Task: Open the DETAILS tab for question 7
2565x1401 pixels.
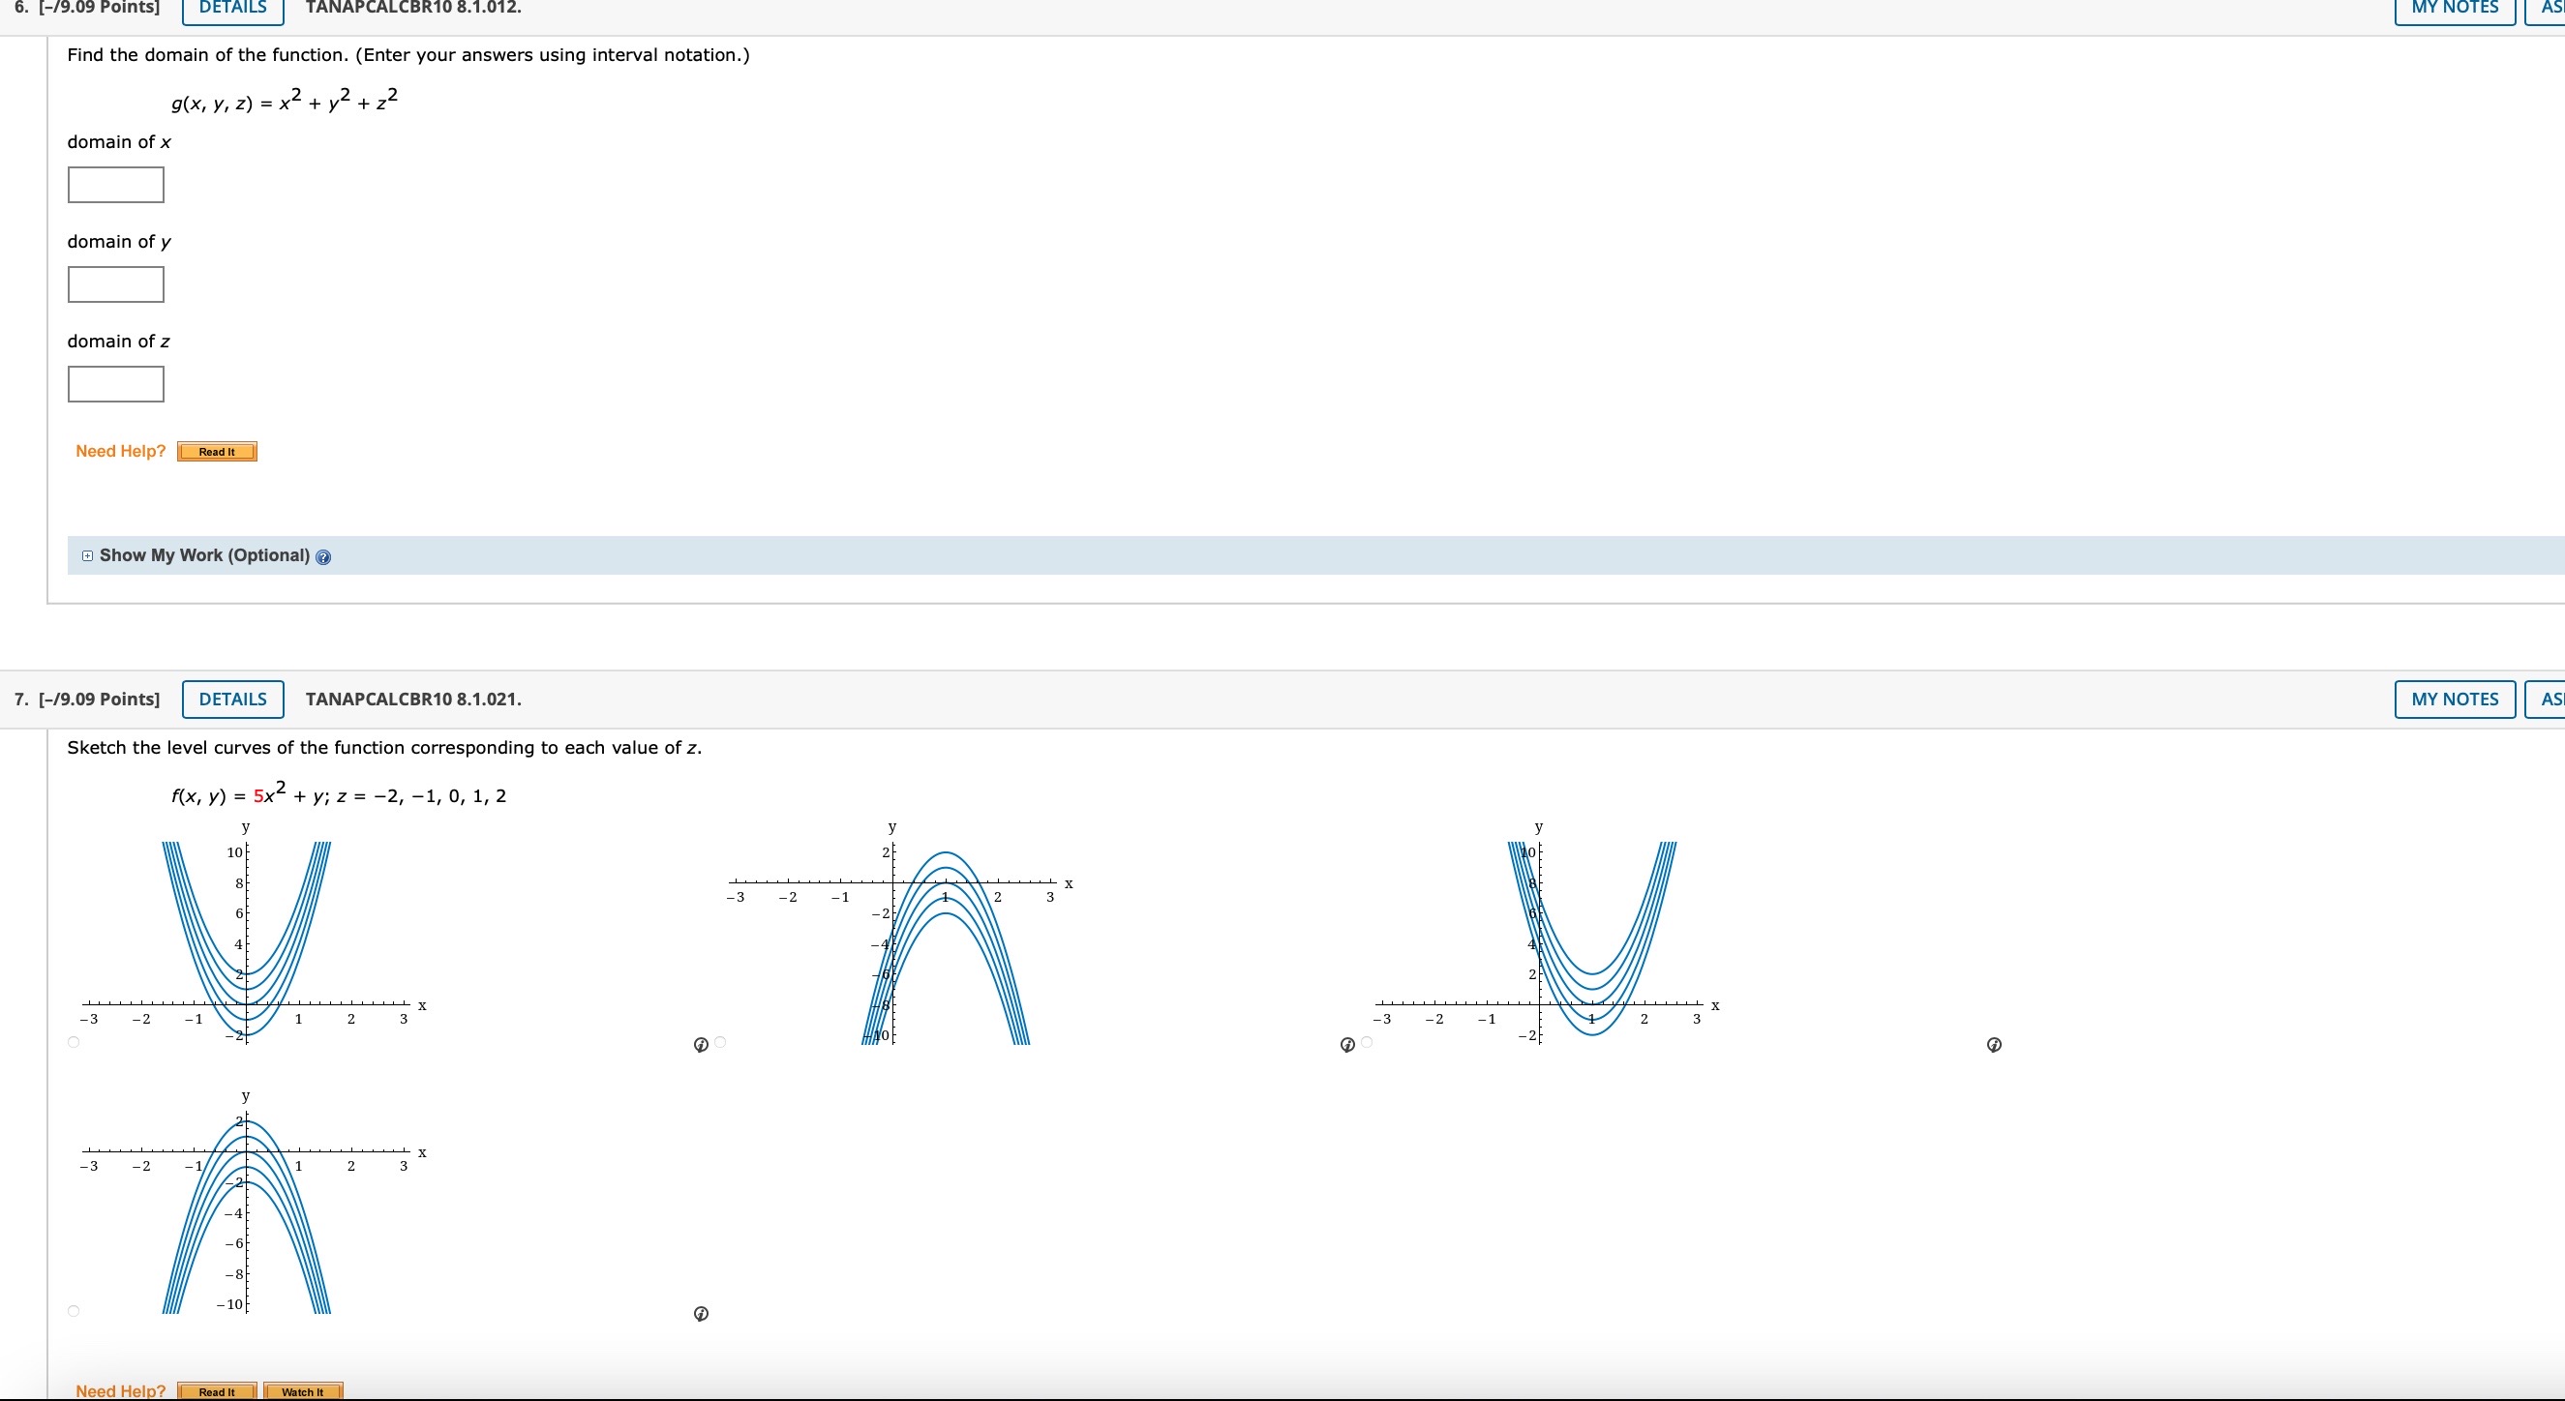Action: click(232, 699)
